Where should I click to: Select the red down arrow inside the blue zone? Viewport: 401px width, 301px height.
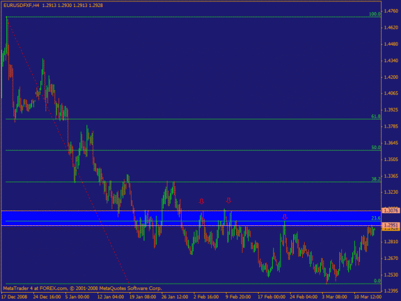tap(285, 217)
